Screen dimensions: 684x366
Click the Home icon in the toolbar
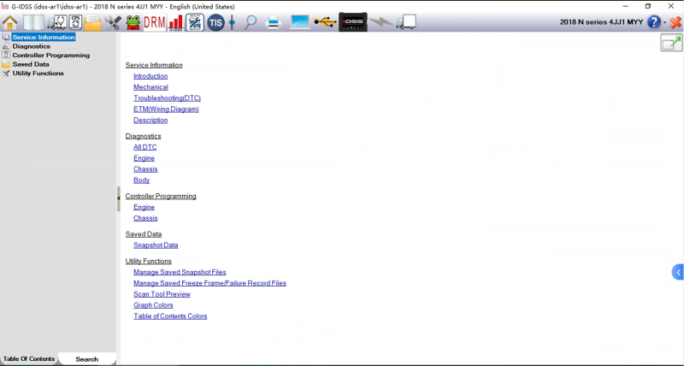click(x=9, y=22)
